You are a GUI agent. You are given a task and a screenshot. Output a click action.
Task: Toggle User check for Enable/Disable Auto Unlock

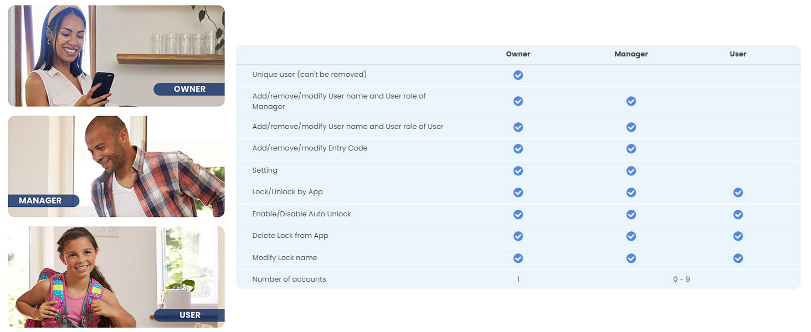pos(738,215)
